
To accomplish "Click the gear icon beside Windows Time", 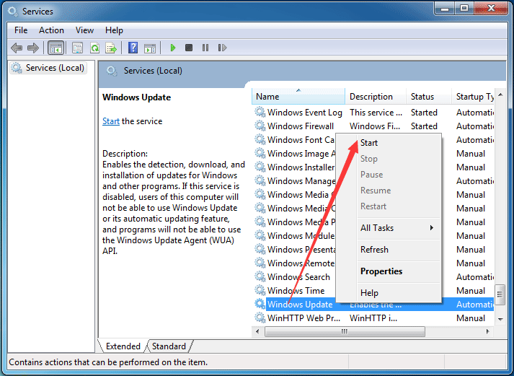I will (x=260, y=290).
